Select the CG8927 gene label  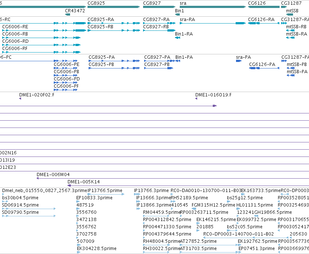point(152,3)
